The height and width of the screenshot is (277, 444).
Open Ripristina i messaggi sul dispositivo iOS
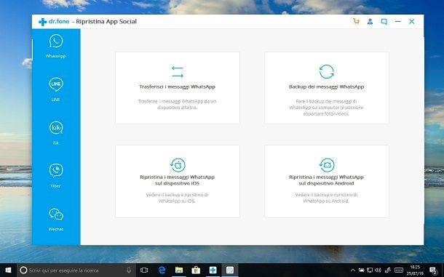click(x=178, y=181)
